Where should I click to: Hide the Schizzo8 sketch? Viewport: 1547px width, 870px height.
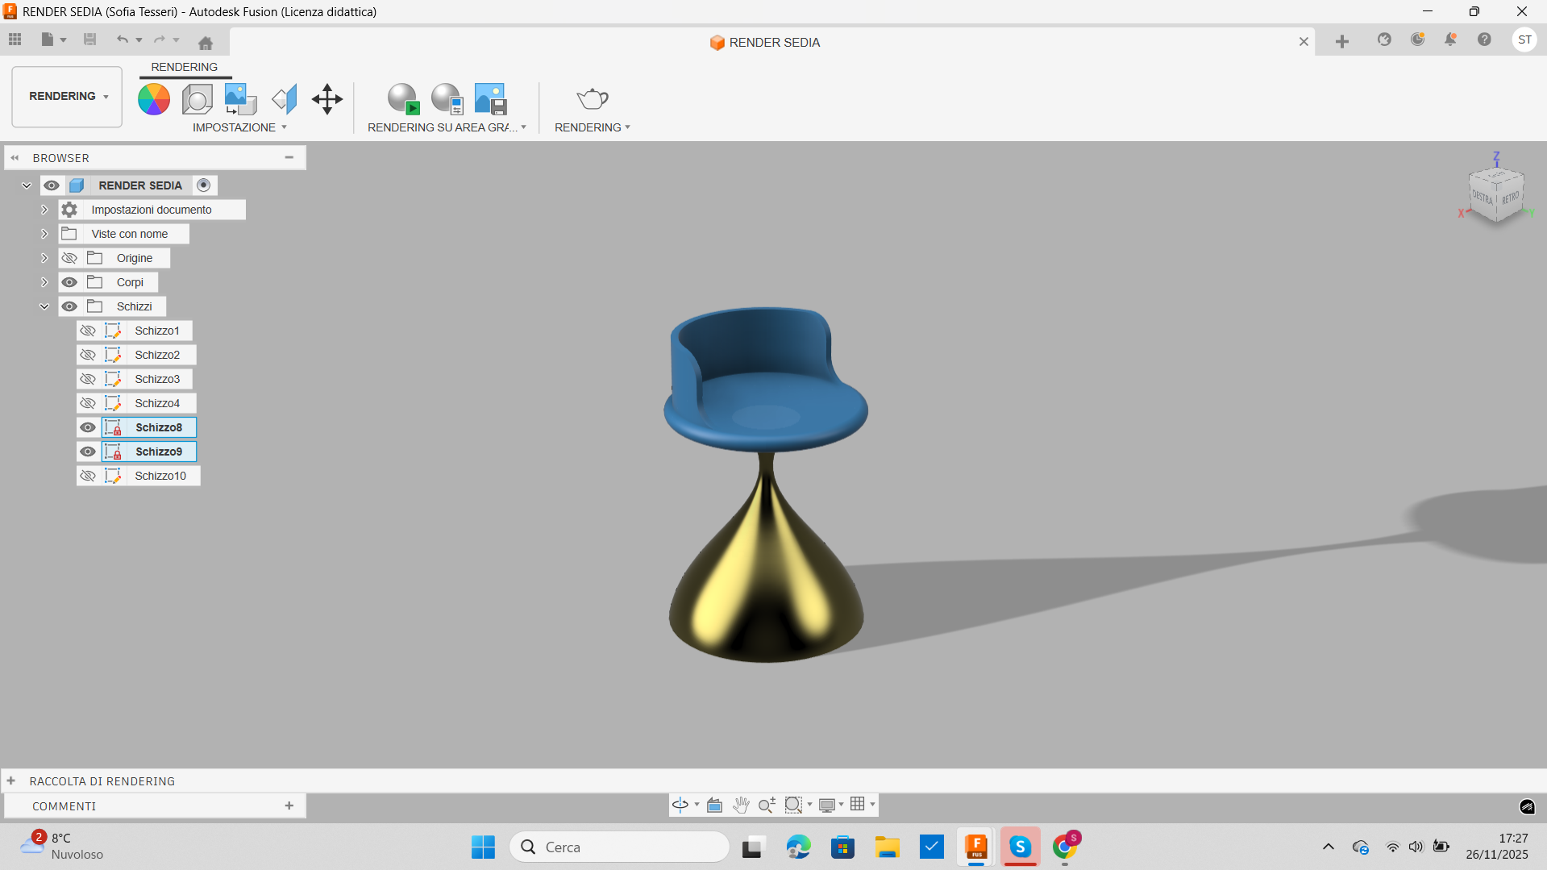point(87,427)
